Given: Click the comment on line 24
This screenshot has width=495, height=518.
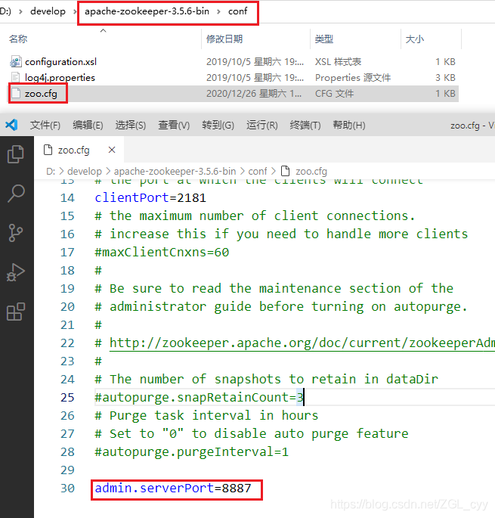Looking at the screenshot, I should coord(267,380).
